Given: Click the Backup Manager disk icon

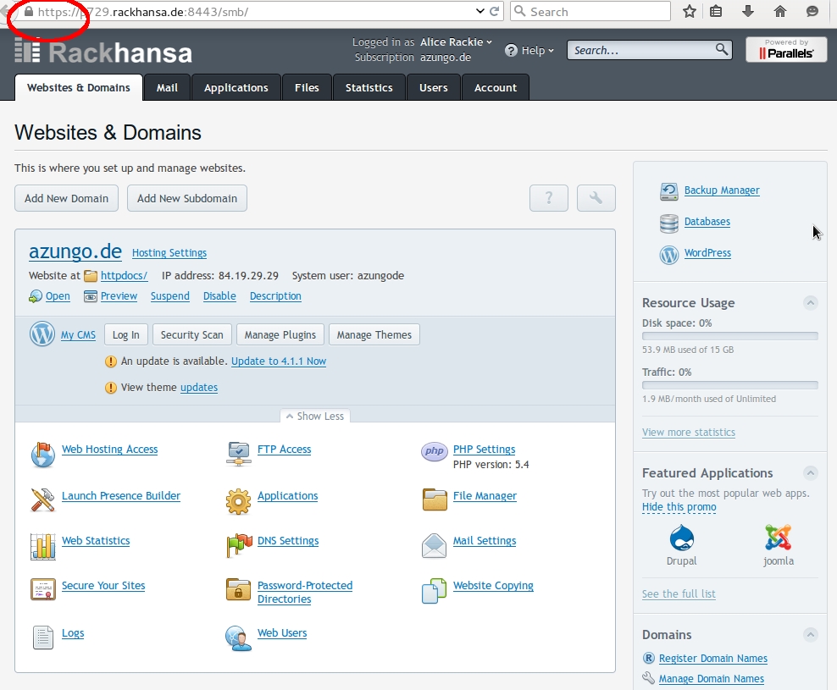Looking at the screenshot, I should pos(669,191).
